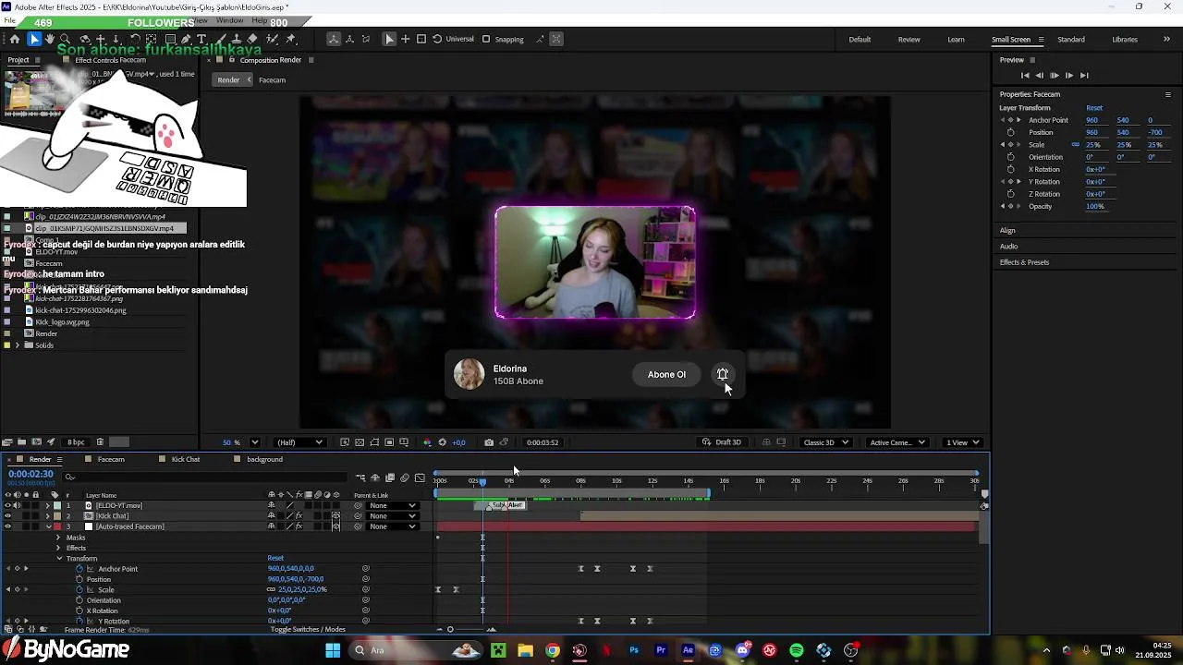Expand the Effects property group
This screenshot has height=665, width=1183.
click(x=58, y=548)
